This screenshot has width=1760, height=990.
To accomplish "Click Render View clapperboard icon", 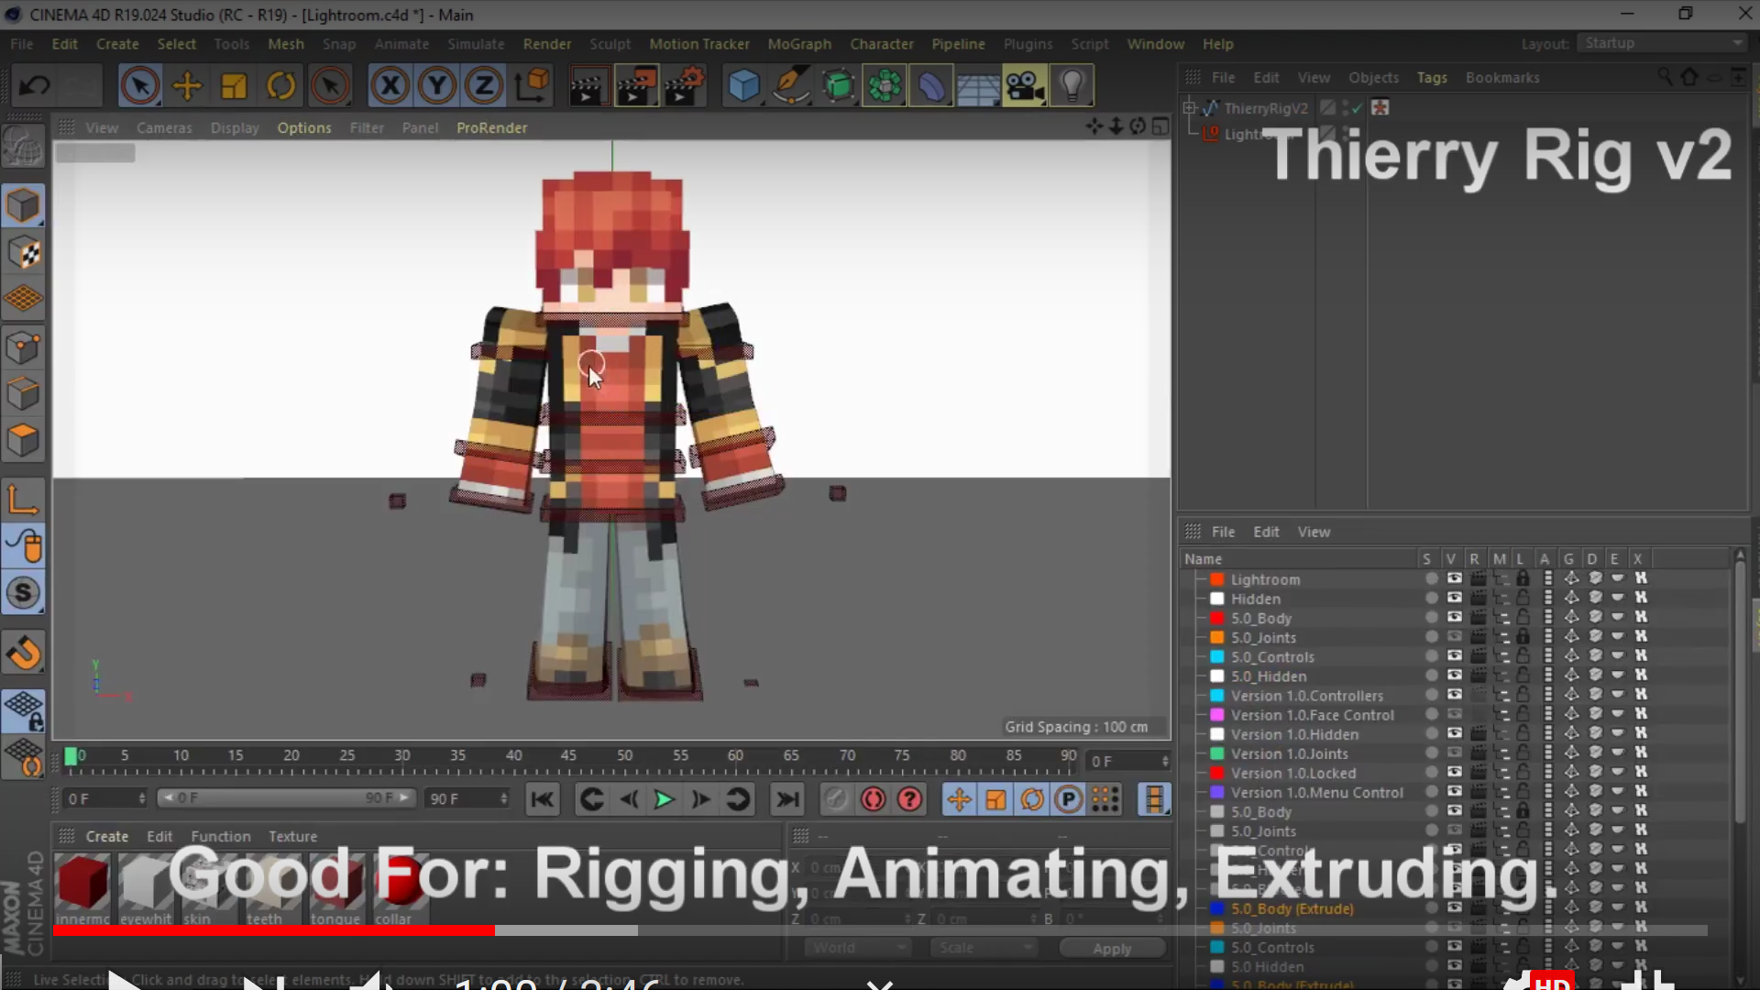I will [588, 86].
